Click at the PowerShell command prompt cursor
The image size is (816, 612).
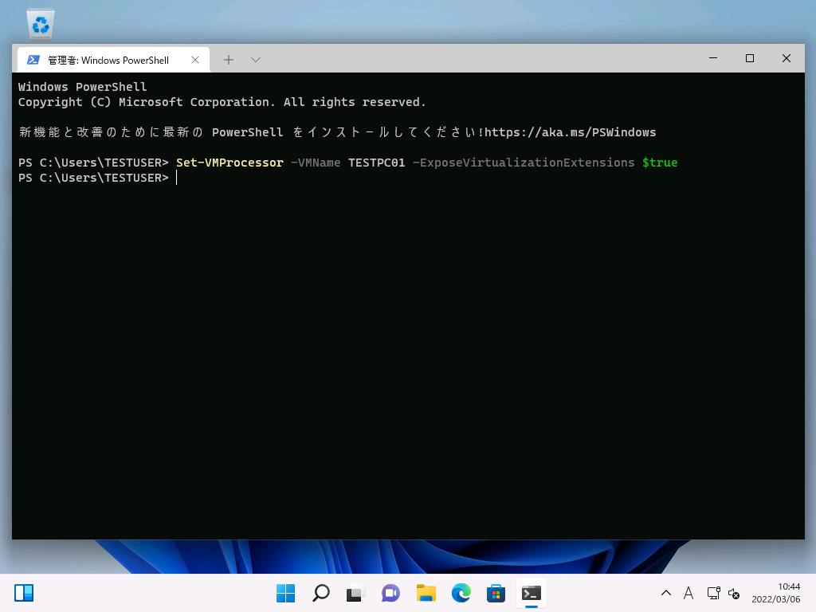click(177, 178)
